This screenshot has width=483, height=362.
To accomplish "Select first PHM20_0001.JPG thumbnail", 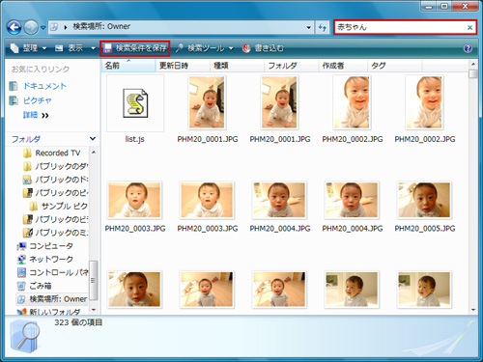I will point(208,102).
